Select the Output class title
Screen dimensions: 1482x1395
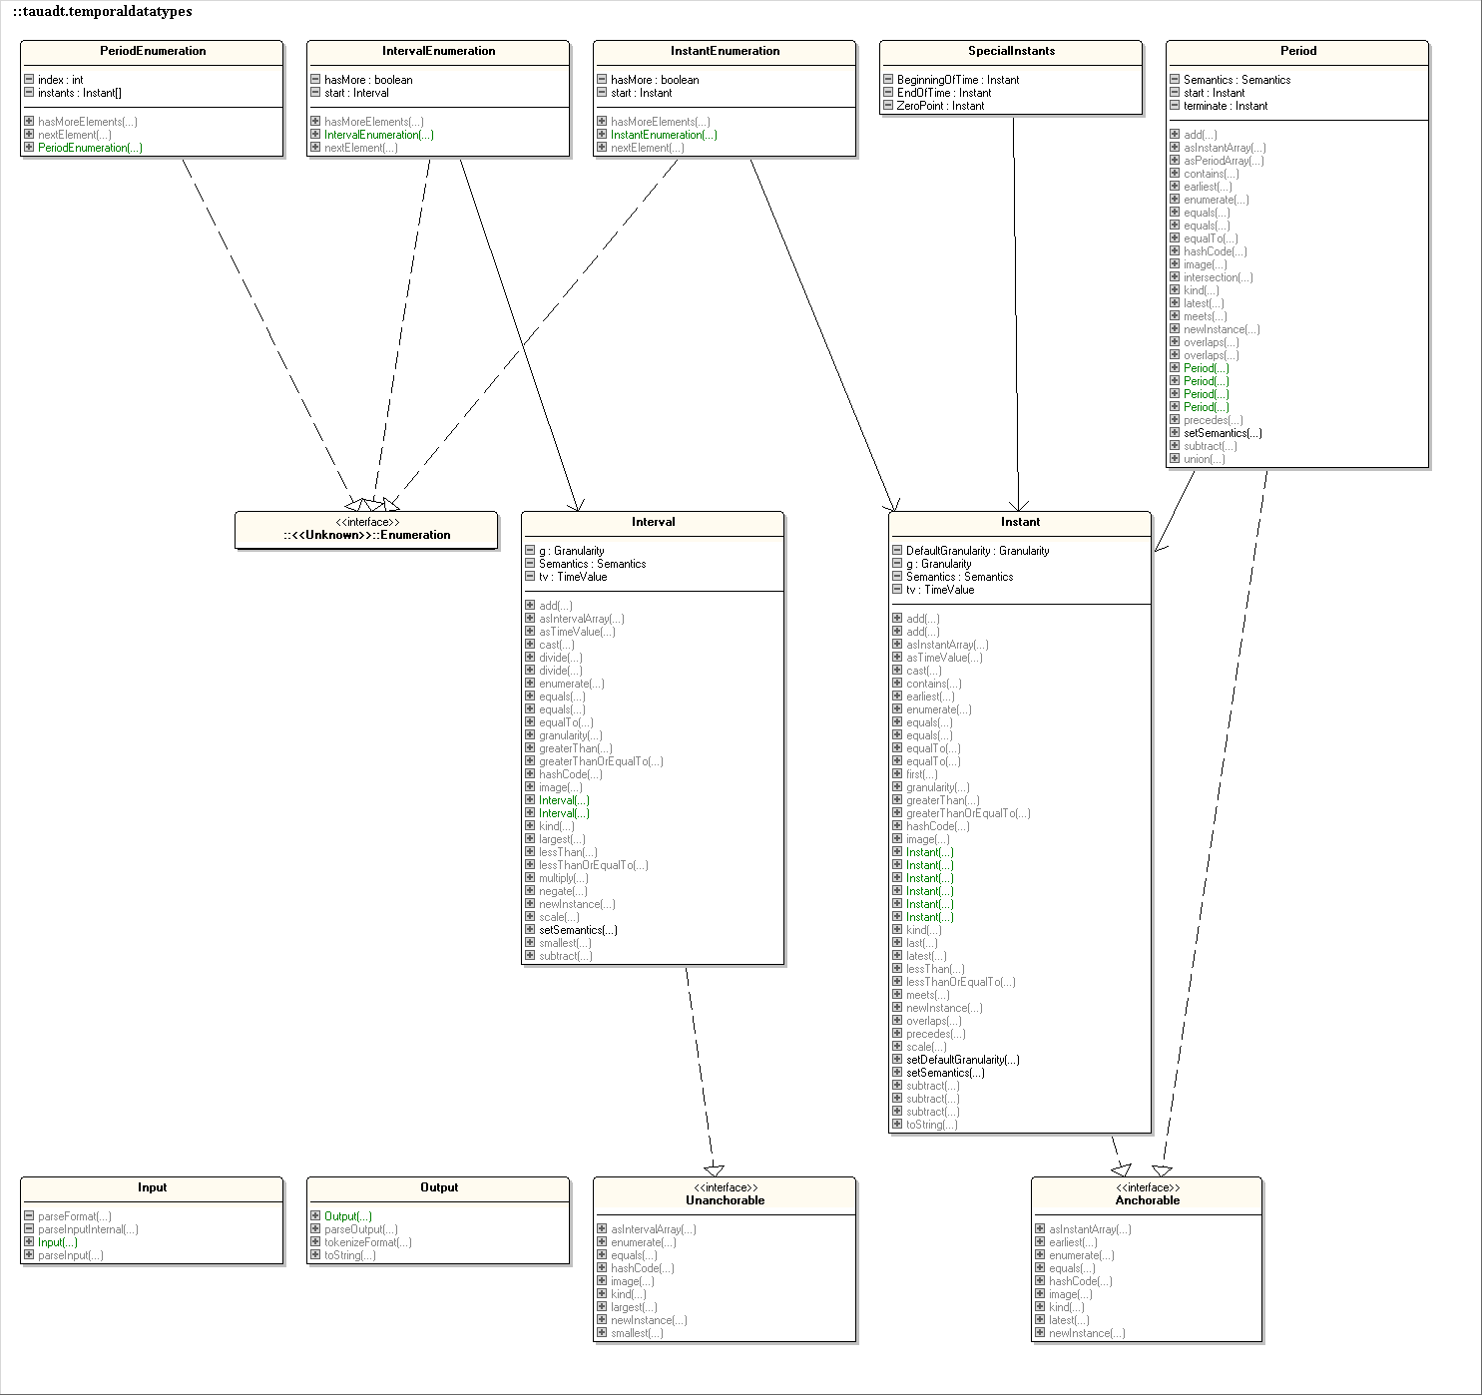coord(438,1187)
